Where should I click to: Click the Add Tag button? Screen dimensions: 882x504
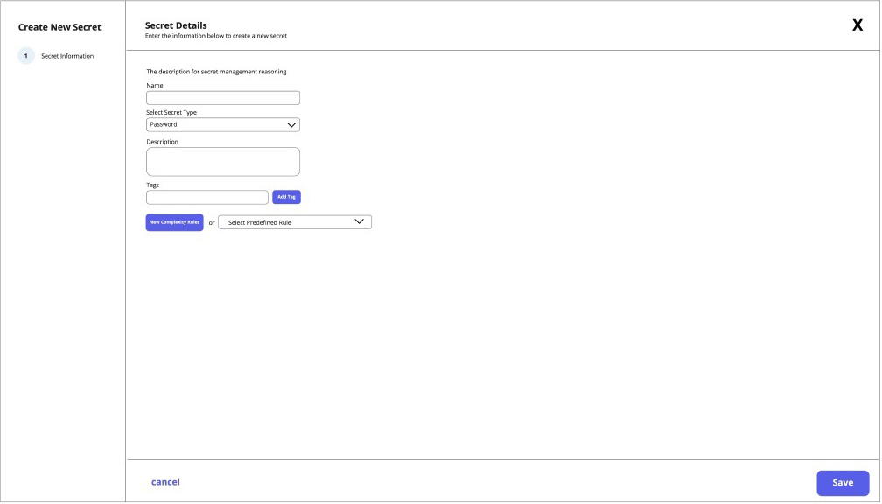286,196
